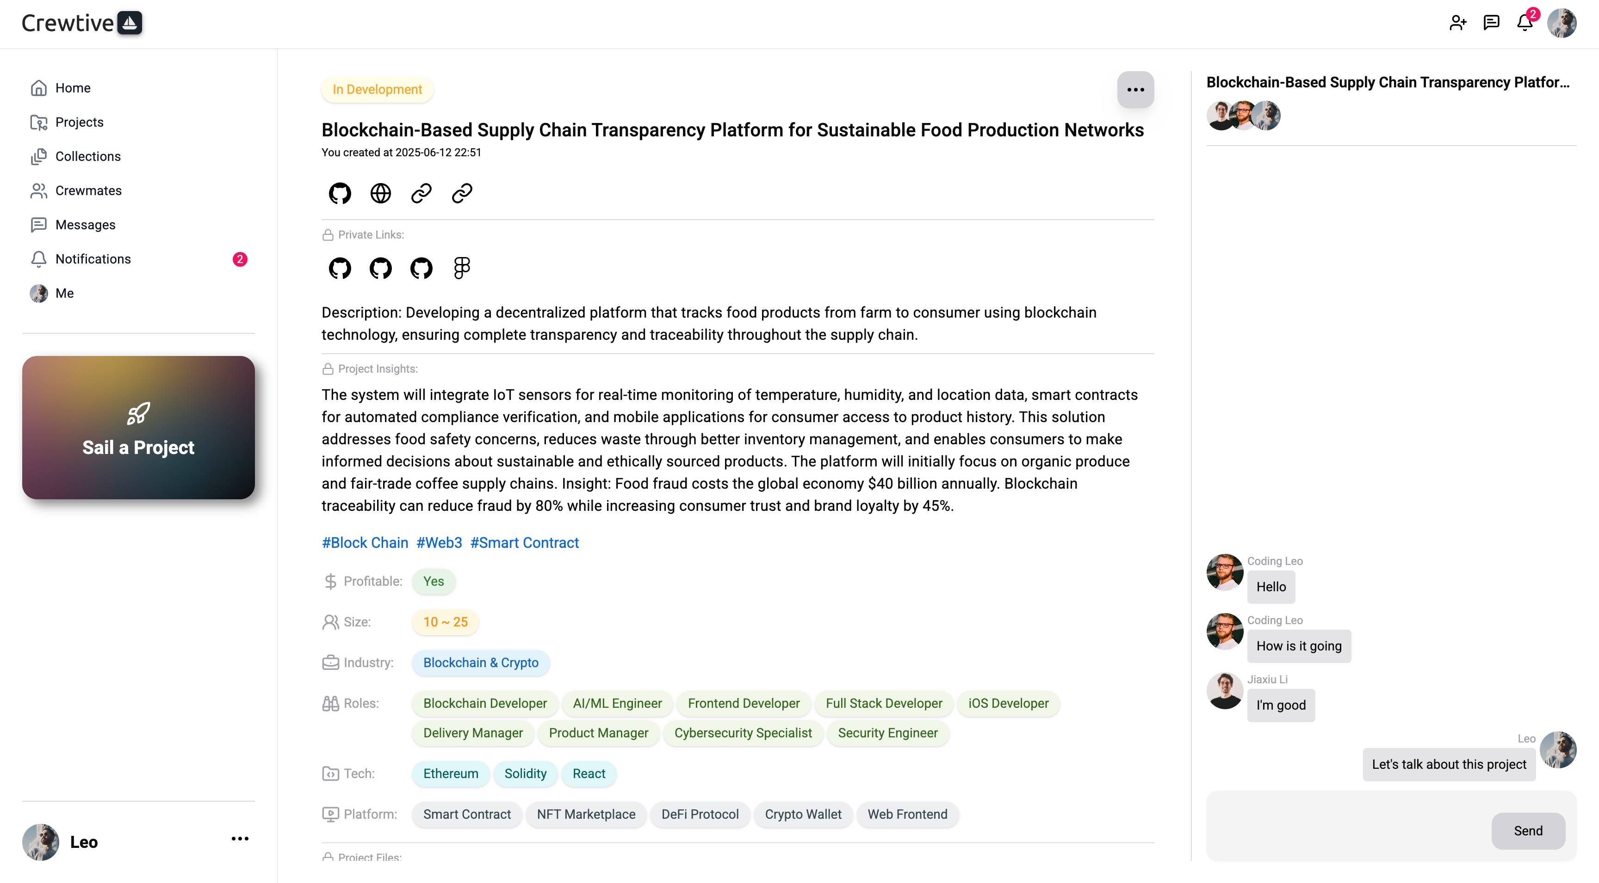Expand Leo's account options ellipsis

click(240, 839)
